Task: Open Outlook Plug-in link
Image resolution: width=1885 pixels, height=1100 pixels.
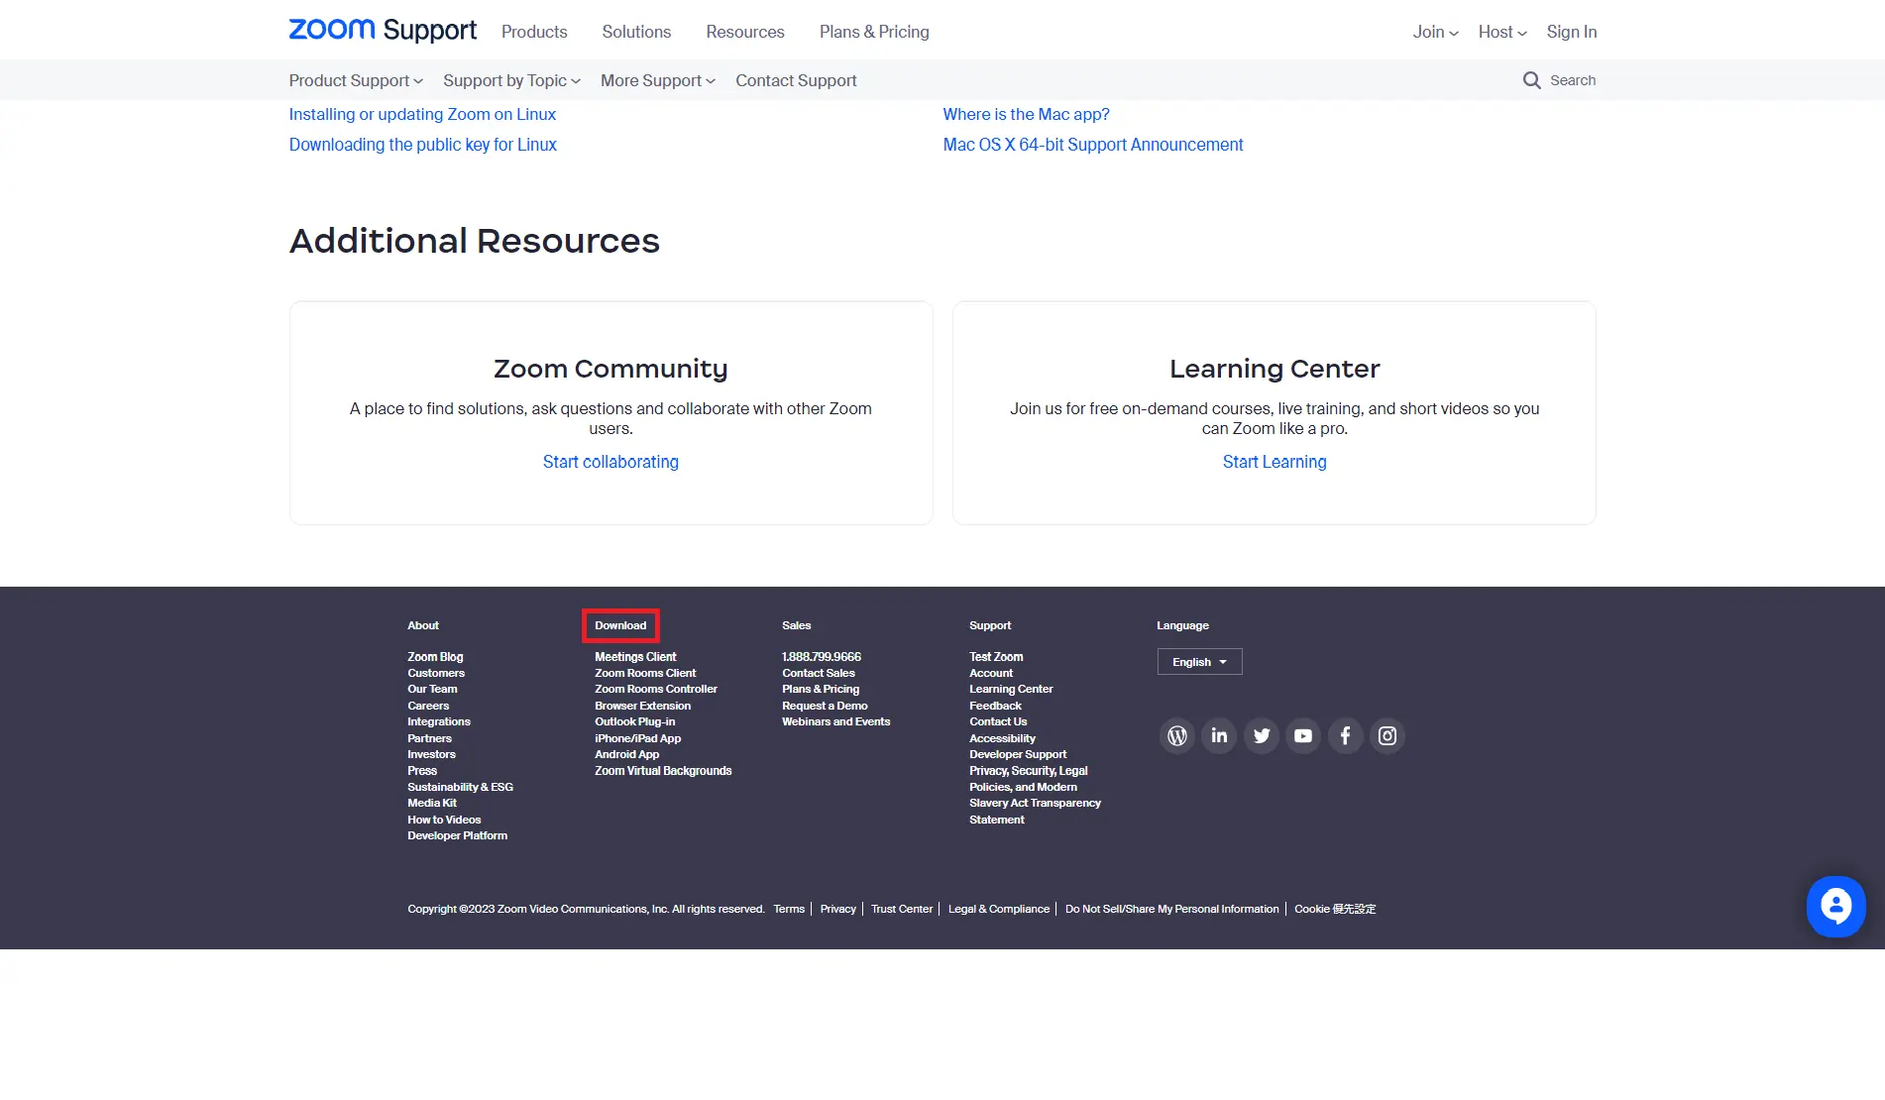Action: click(634, 721)
